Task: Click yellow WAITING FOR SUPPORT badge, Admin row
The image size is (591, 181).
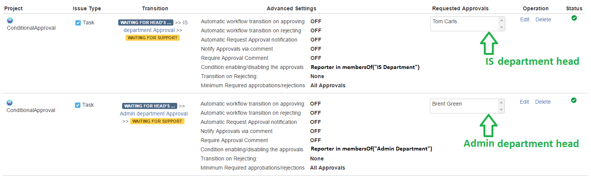Action: (157, 121)
